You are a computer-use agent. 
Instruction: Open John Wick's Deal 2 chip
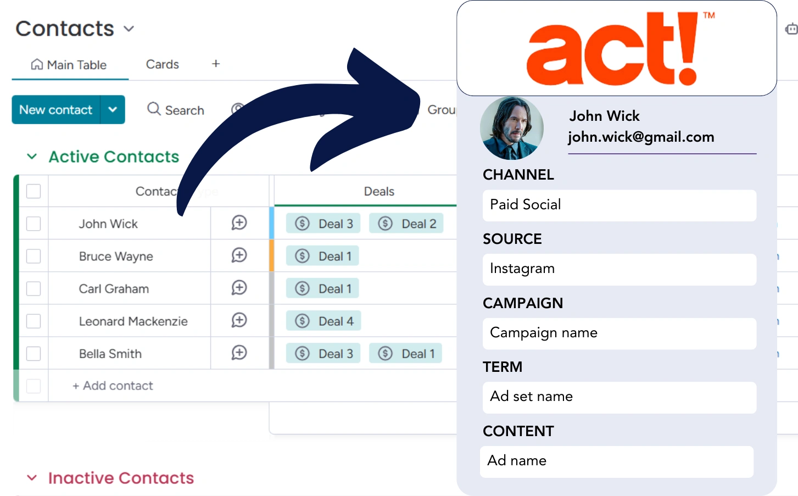click(x=406, y=224)
